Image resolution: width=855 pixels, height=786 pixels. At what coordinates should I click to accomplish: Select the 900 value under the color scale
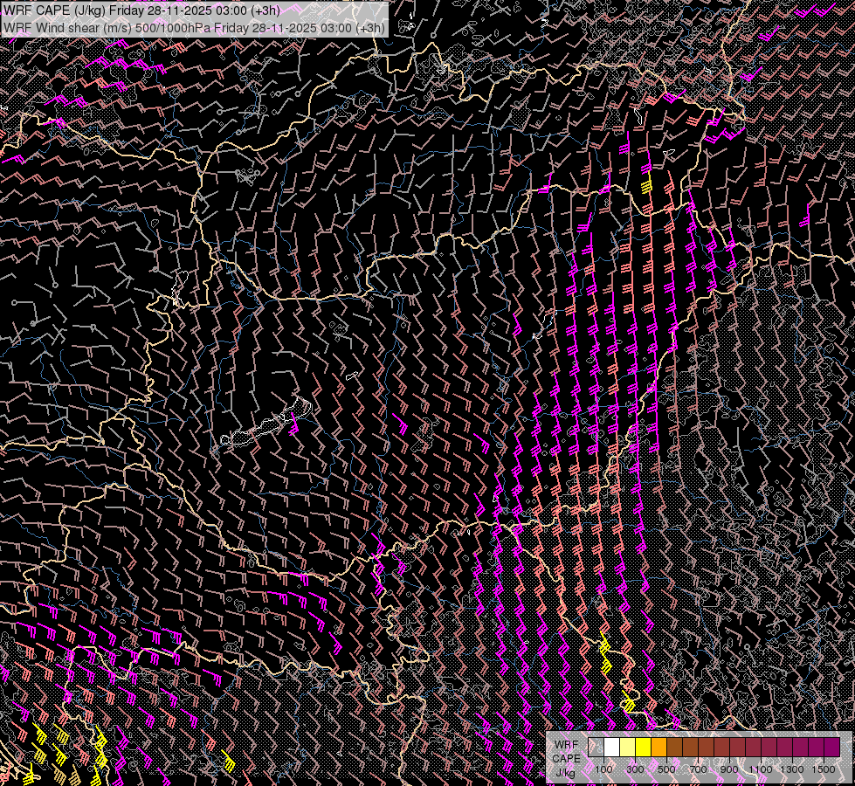pyautogui.click(x=729, y=769)
